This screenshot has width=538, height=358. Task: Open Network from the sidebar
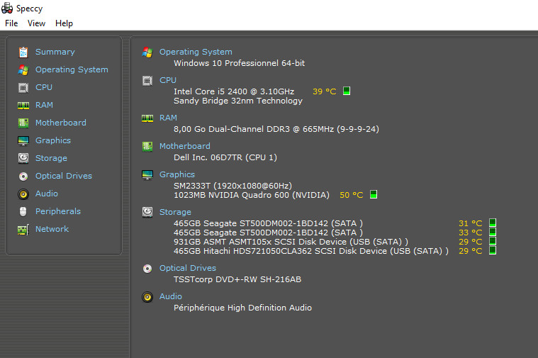52,229
